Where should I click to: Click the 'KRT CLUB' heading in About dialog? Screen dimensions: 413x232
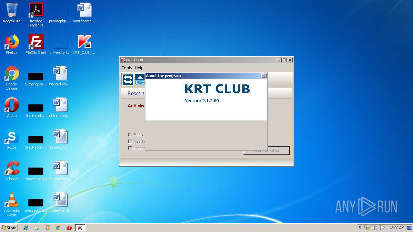click(217, 89)
